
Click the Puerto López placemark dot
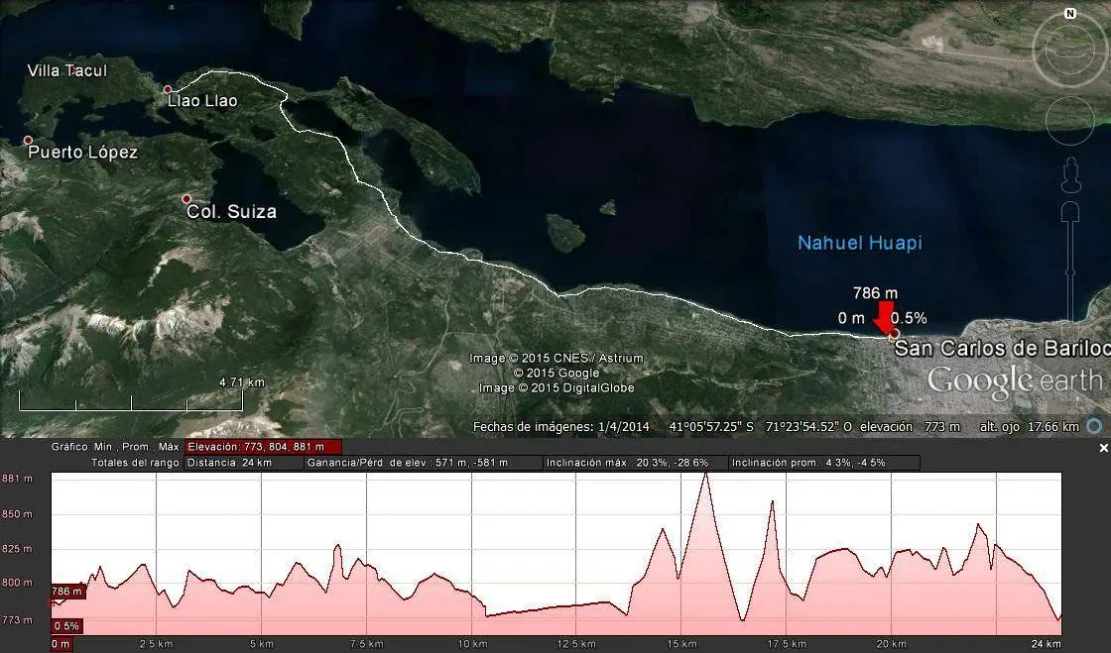(28, 141)
